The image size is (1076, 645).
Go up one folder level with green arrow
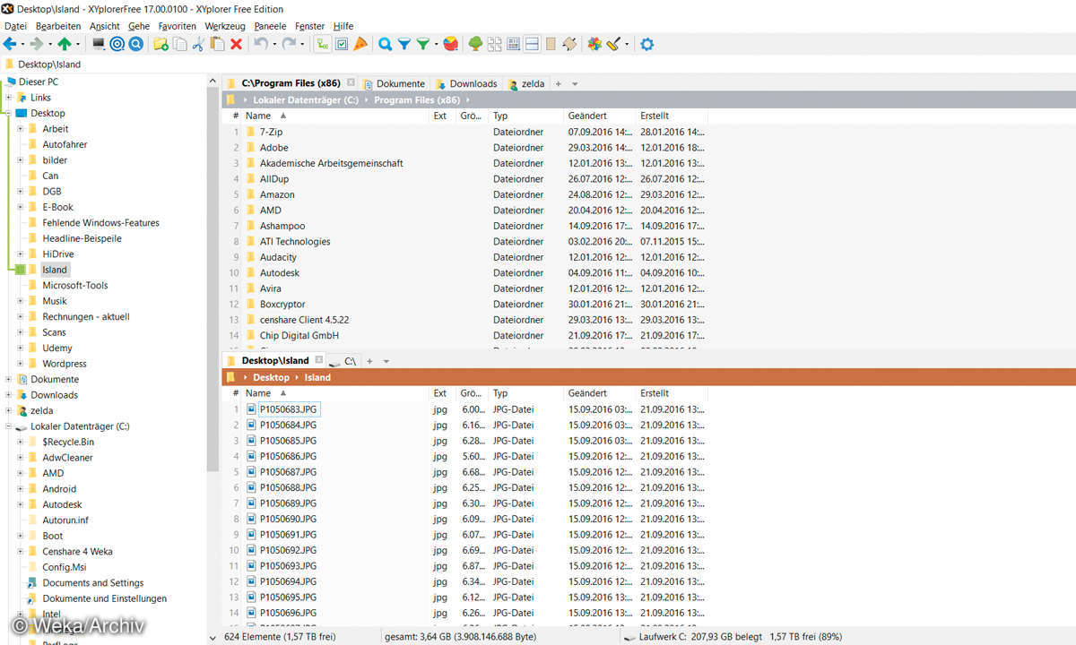[x=65, y=44]
